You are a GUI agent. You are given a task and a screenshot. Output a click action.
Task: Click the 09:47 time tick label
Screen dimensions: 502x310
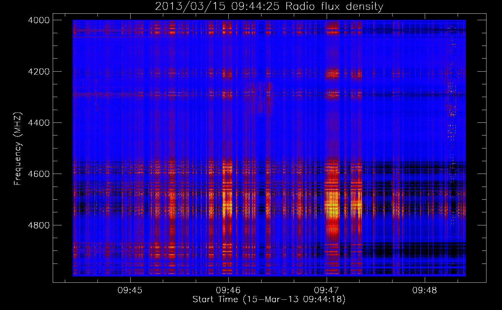pos(326,290)
